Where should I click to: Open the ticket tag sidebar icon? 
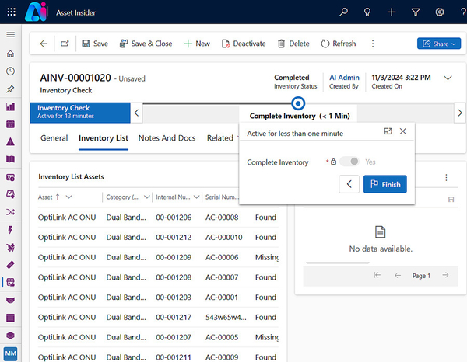point(10,265)
